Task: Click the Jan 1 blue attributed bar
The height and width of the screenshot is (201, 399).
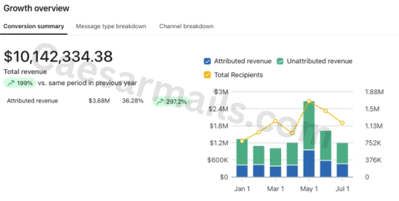Action: 242,171
